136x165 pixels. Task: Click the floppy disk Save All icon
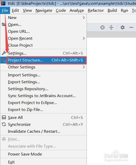coord(4,118)
